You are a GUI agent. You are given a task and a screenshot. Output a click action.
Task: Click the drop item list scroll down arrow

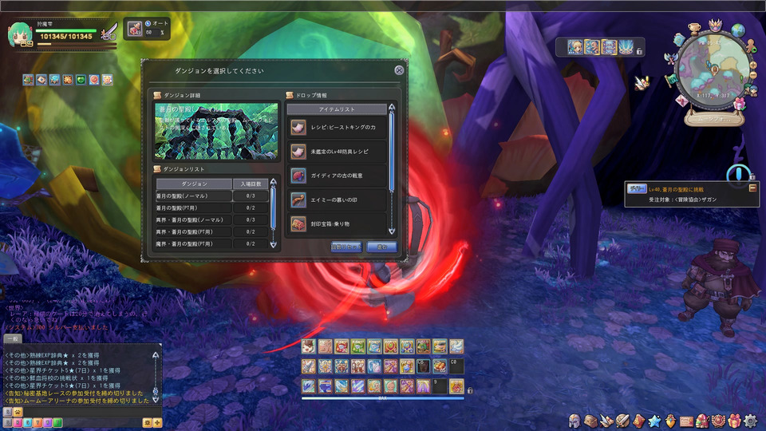tap(391, 231)
